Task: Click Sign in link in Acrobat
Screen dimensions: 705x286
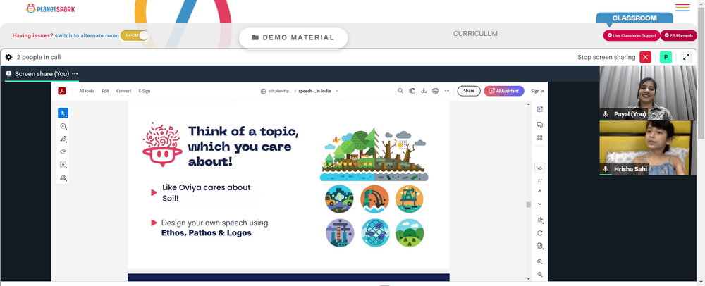Action: click(x=537, y=91)
